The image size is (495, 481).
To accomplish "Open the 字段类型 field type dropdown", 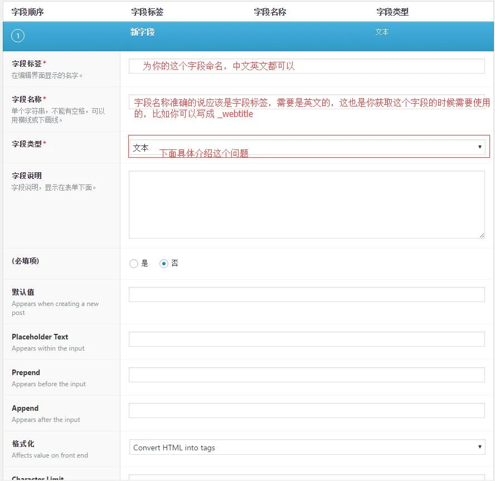I will click(307, 147).
